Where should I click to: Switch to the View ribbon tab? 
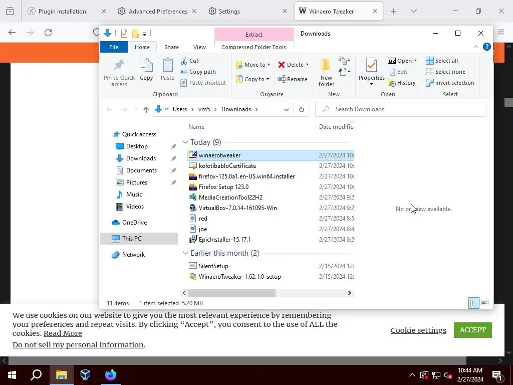click(x=199, y=47)
